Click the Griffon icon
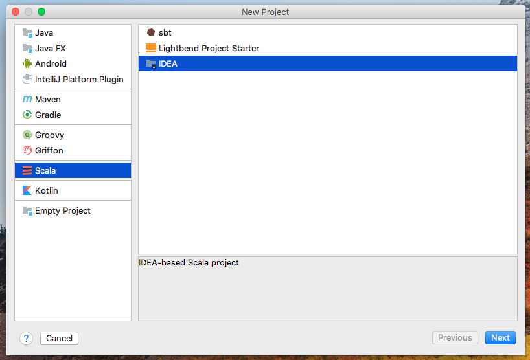The height and width of the screenshot is (360, 530). tap(27, 150)
